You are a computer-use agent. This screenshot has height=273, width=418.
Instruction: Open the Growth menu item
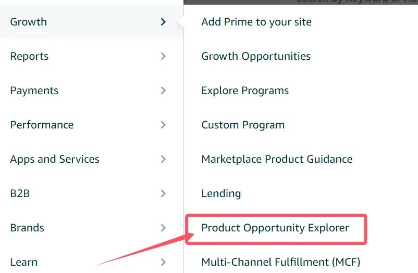tap(29, 22)
